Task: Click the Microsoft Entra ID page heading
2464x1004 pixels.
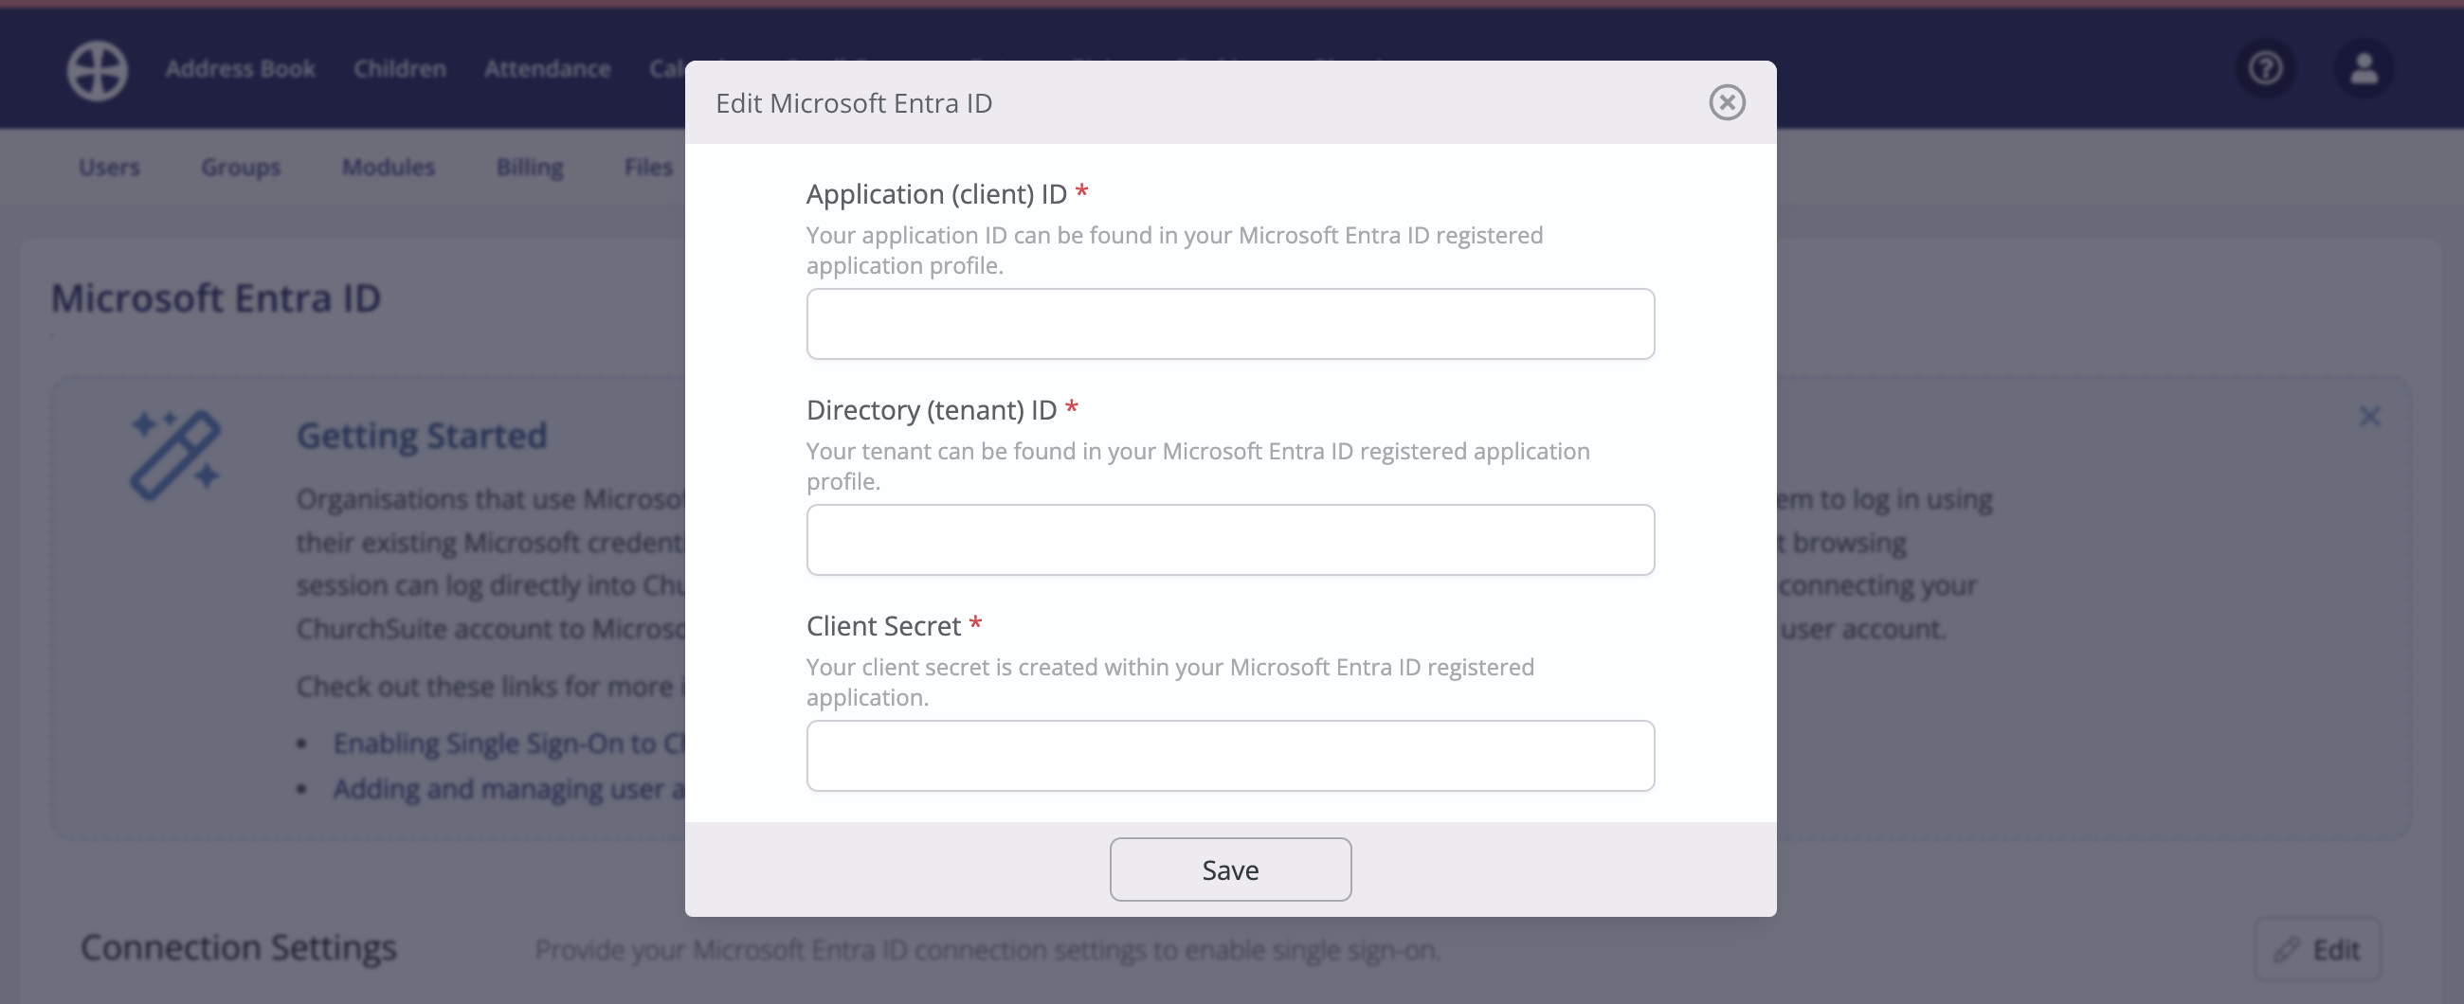Action: tap(216, 298)
